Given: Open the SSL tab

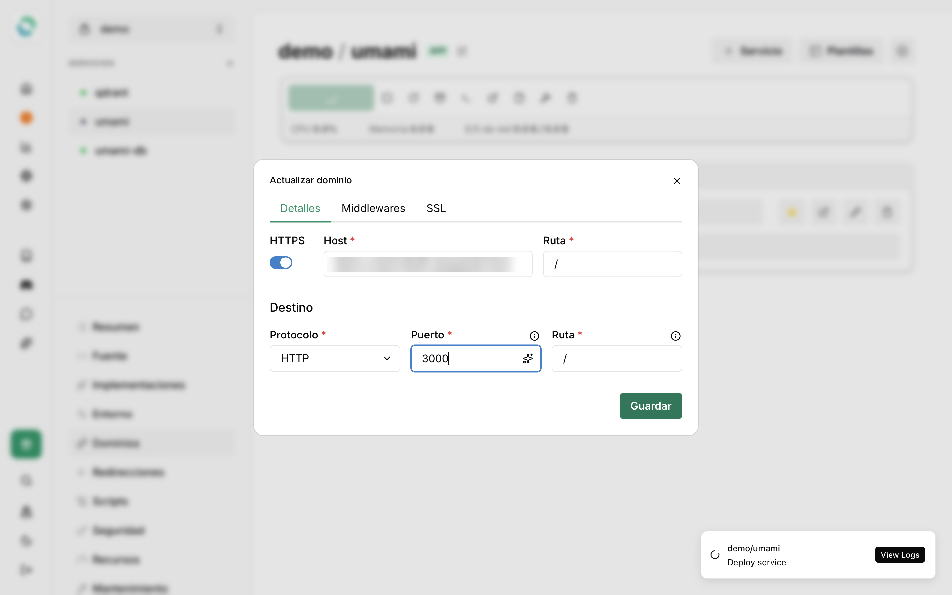Looking at the screenshot, I should point(436,208).
